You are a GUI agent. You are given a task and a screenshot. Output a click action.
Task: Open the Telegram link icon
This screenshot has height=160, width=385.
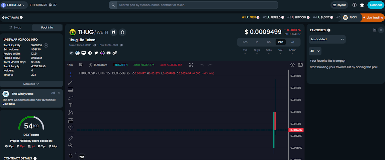[x=90, y=53]
